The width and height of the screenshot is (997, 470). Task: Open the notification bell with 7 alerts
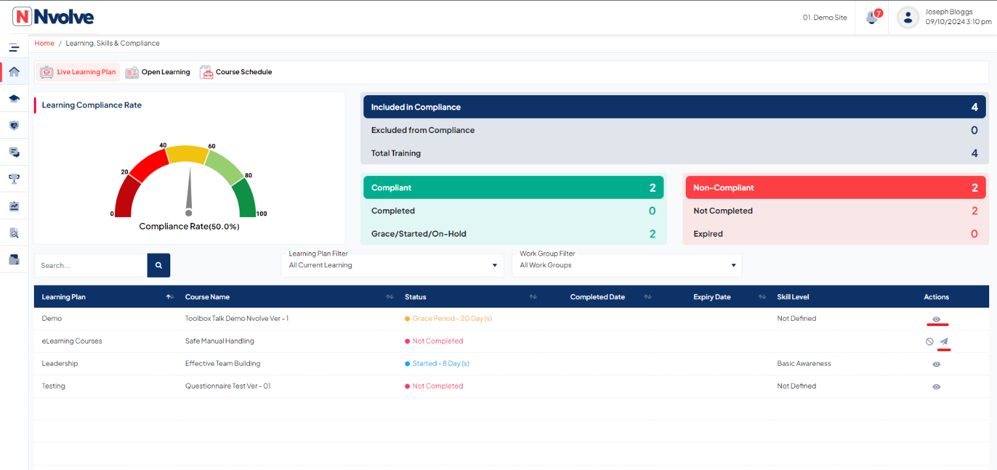pyautogui.click(x=872, y=18)
